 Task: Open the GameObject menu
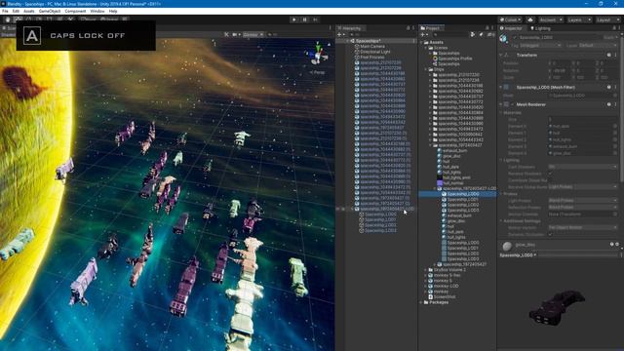point(50,11)
